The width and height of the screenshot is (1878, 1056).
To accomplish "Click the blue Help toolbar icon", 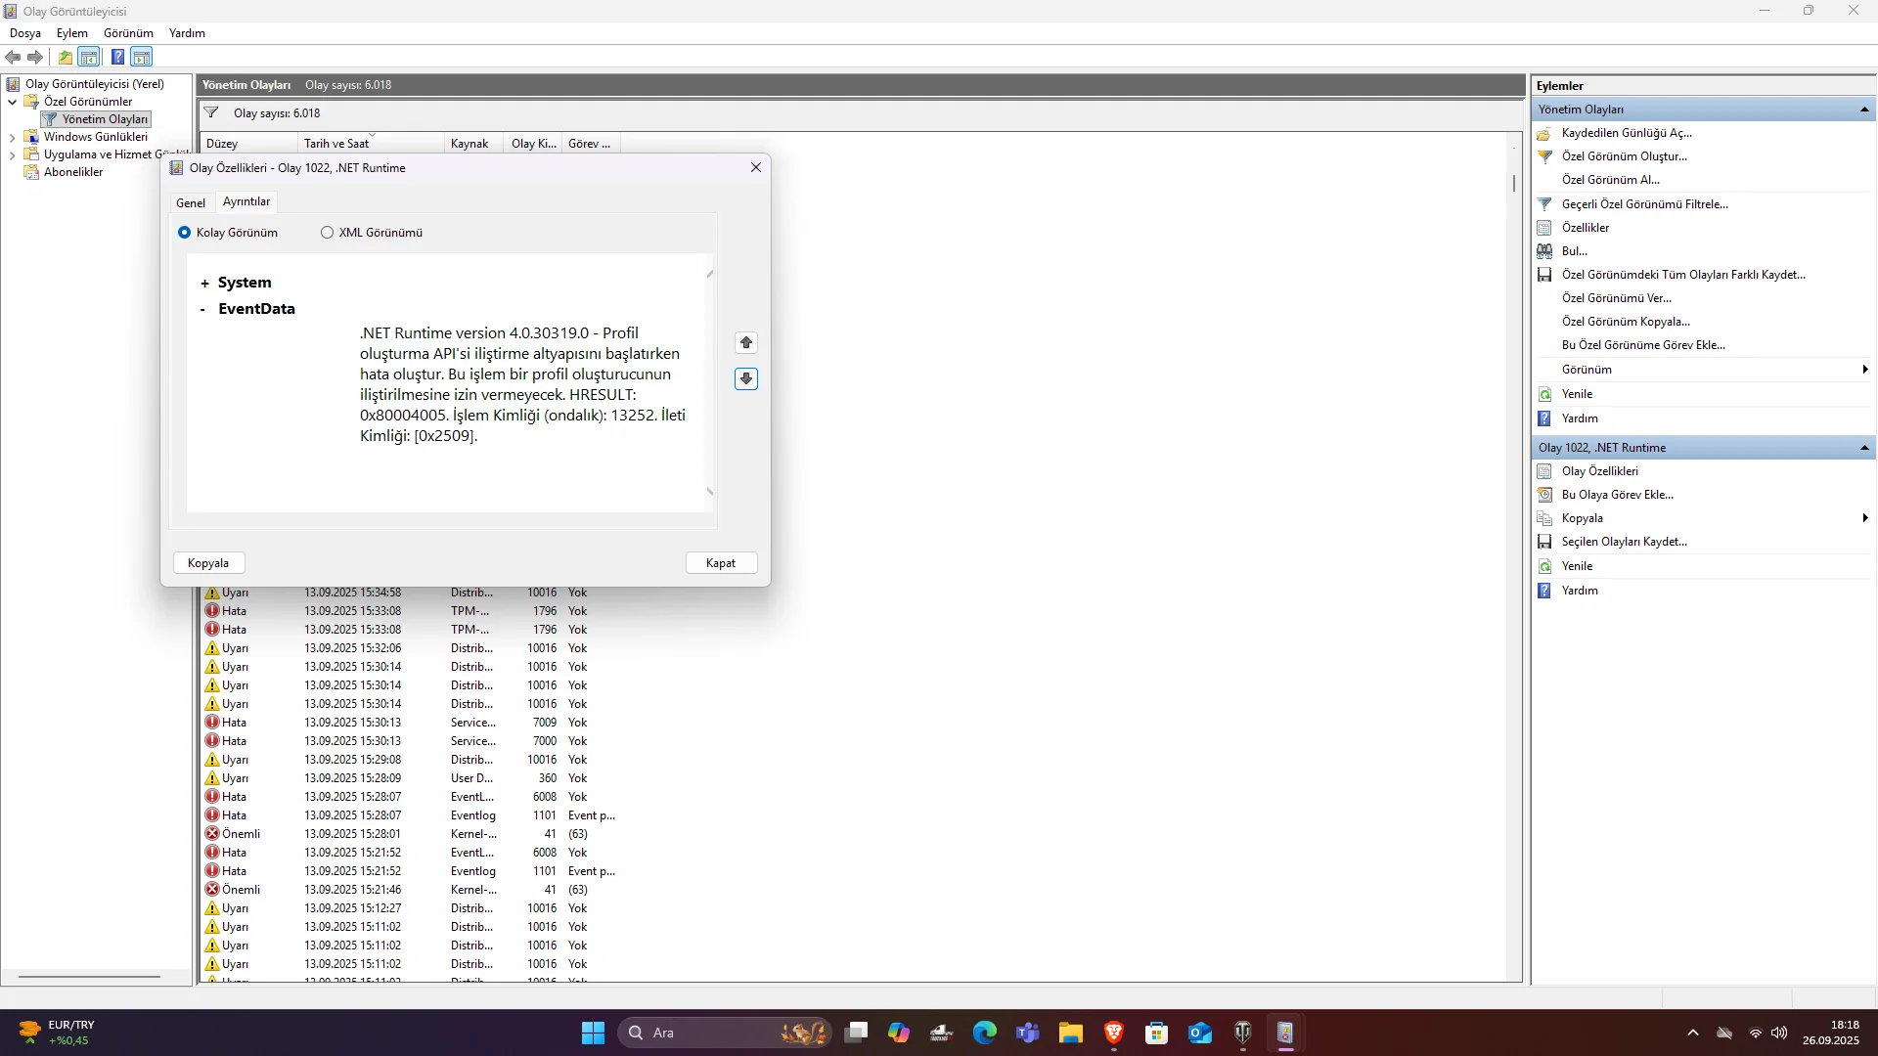I will click(x=117, y=58).
